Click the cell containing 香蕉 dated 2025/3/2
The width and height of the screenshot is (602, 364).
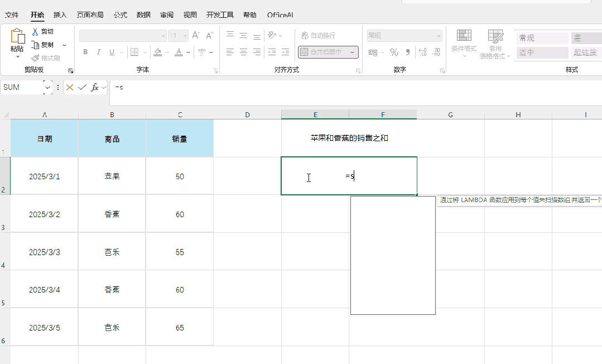coord(112,214)
